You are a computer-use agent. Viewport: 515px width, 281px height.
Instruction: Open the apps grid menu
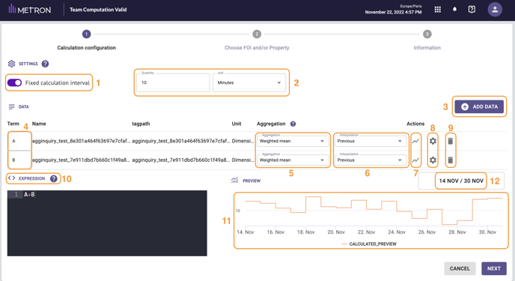tap(437, 10)
